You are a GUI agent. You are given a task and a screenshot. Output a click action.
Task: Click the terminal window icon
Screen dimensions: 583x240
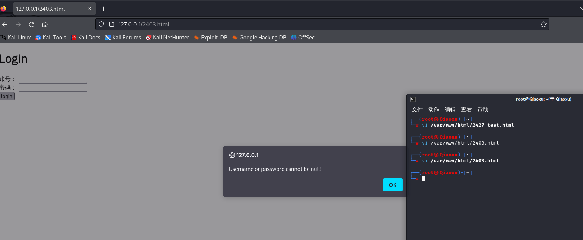pos(413,99)
